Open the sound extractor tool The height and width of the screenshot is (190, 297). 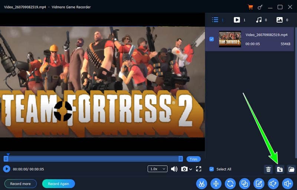(273, 184)
